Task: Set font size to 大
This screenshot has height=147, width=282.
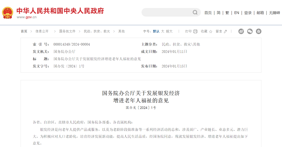Action: 163,31
